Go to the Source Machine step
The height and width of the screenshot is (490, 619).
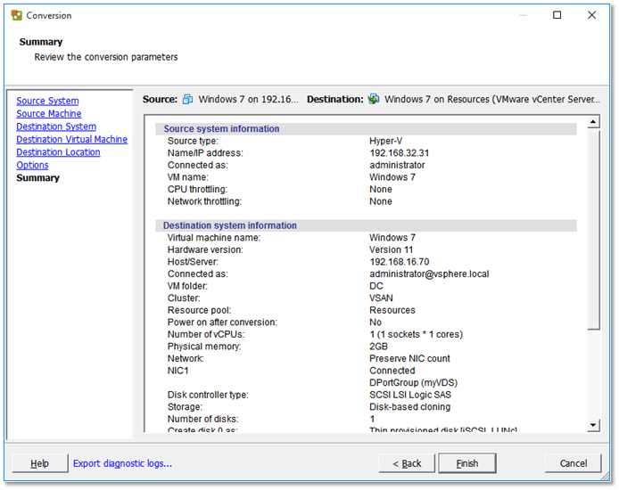49,113
